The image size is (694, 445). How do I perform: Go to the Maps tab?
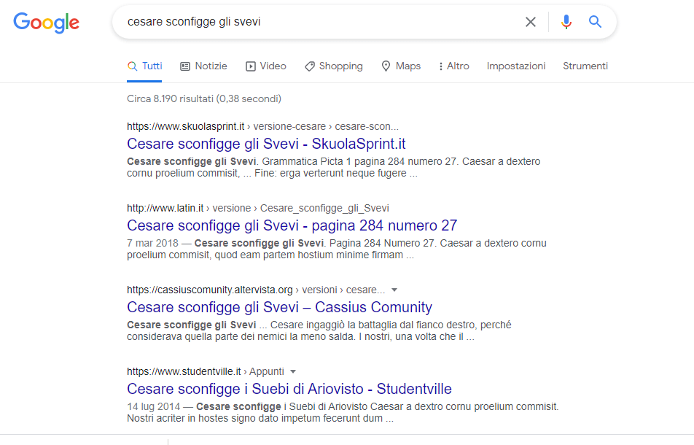pyautogui.click(x=400, y=66)
